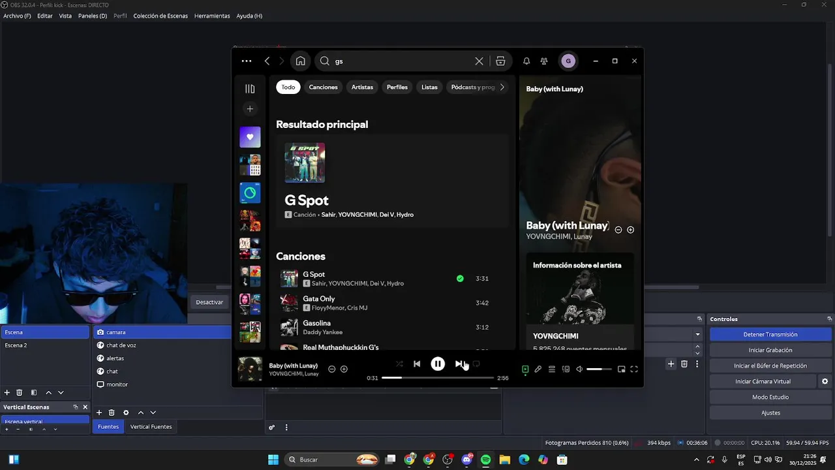This screenshot has height=470, width=835.
Task: Click Detener Transmisión button in OBS
Action: point(770,334)
